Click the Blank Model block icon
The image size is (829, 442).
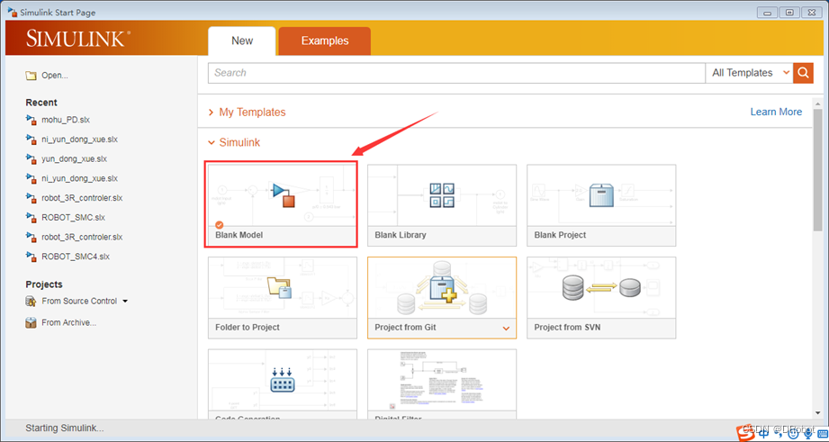(x=283, y=194)
